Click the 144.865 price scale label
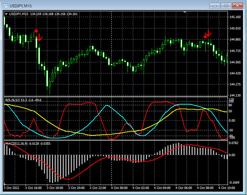This screenshot has width=247, height=195. coord(235,40)
